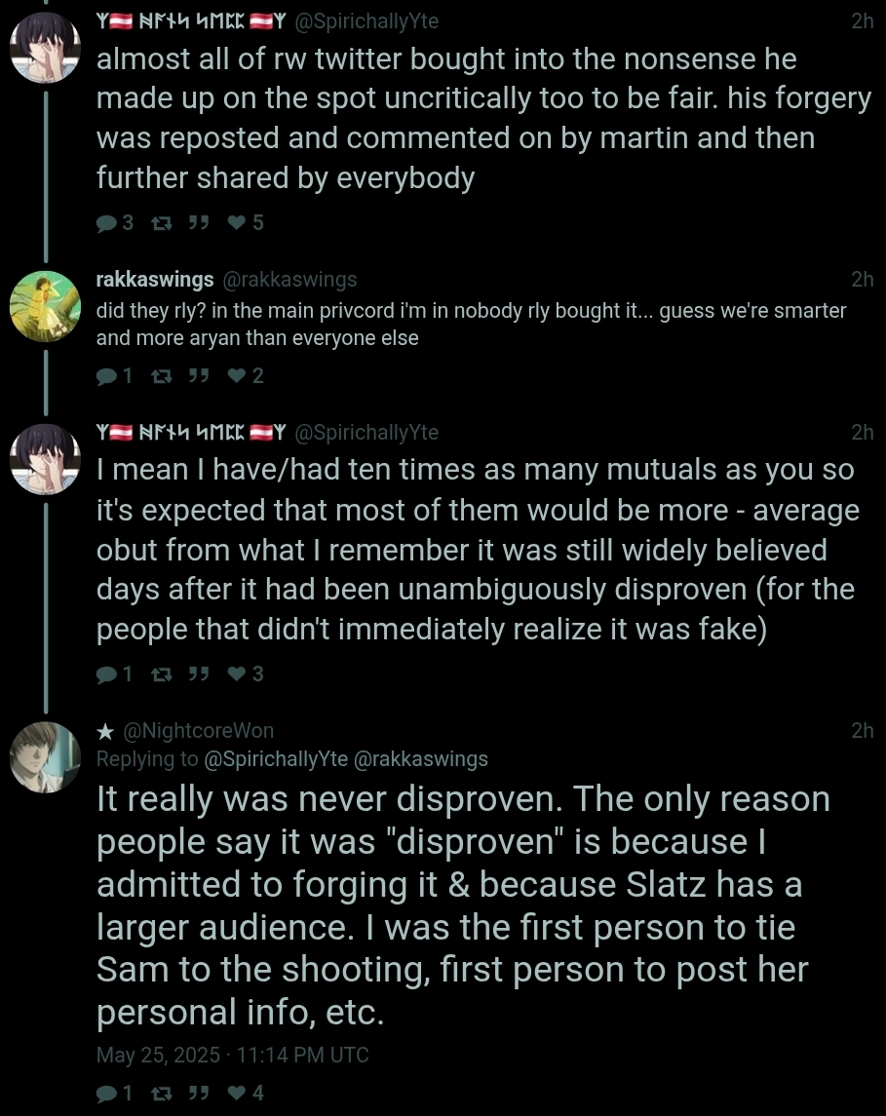Retweet the rakkaswings tweet
This screenshot has width=886, height=1116.
point(162,376)
